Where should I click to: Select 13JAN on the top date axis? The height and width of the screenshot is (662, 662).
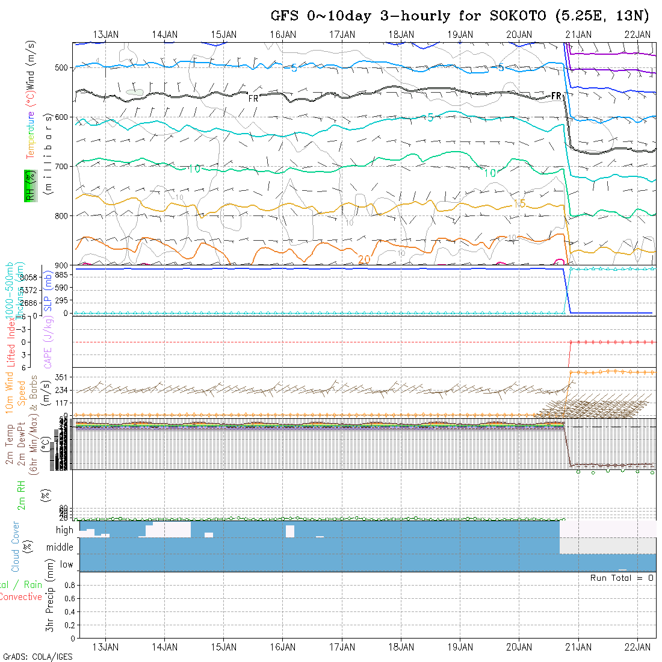click(x=107, y=35)
